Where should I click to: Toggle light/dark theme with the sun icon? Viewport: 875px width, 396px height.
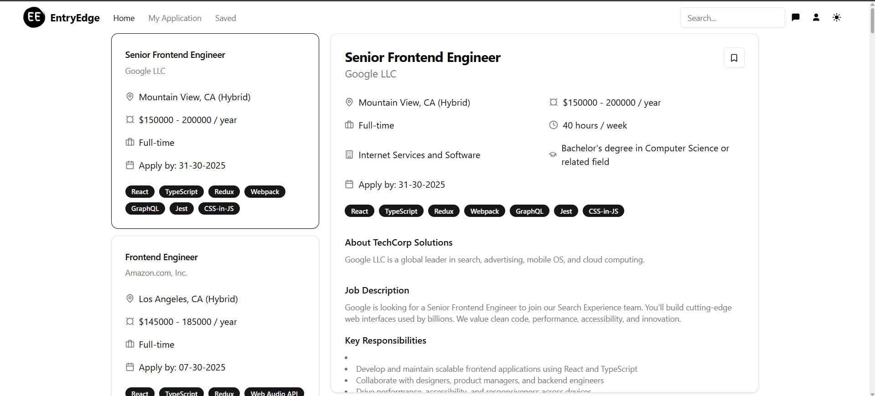(x=837, y=17)
